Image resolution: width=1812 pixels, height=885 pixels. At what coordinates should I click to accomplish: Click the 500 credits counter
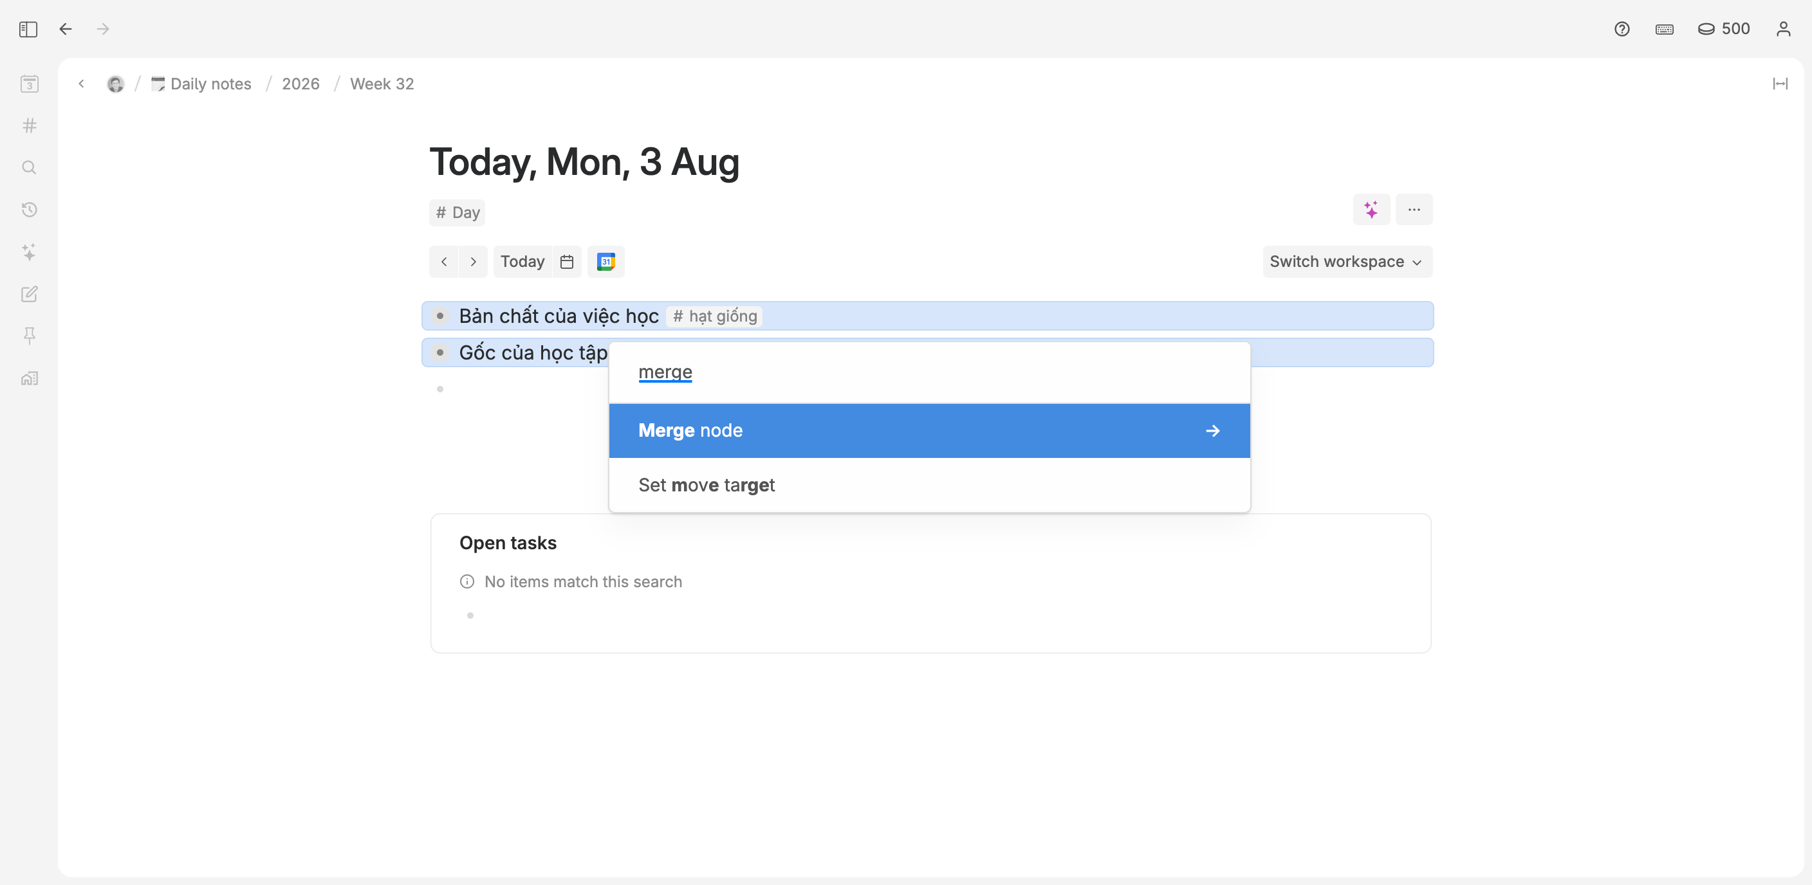click(1723, 29)
